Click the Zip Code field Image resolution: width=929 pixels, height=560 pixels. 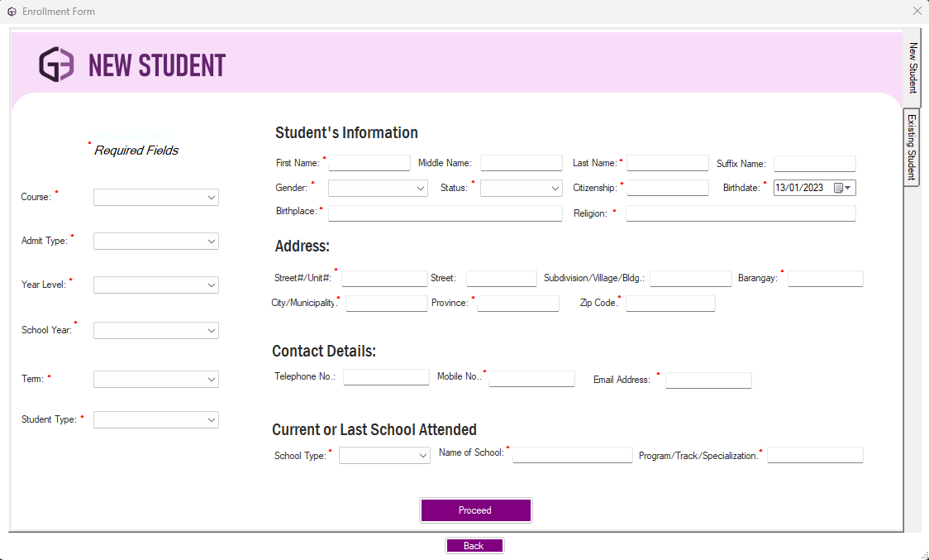pos(670,304)
